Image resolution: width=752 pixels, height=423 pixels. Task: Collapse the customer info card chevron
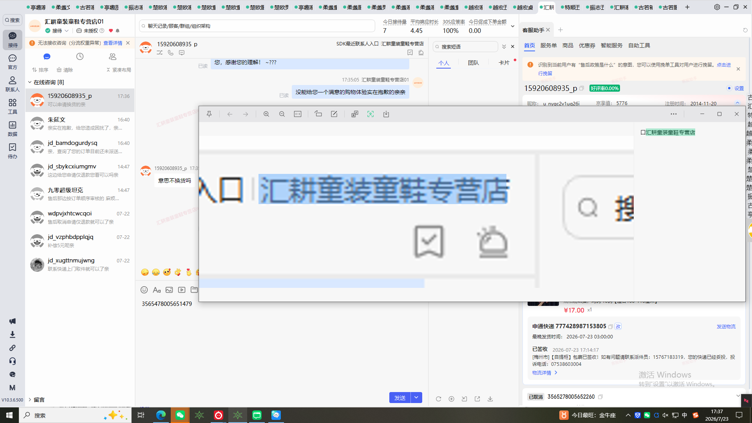[x=738, y=103]
